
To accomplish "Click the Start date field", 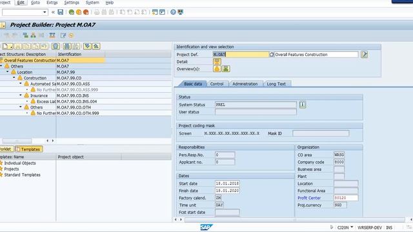I will click(x=227, y=184).
